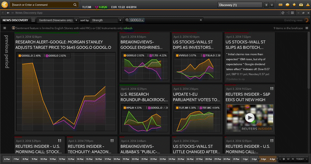Viewport: 311px width, 164px height.
Task: Open Sentiment (Newswire only) dropdown
Action: pyautogui.click(x=57, y=20)
